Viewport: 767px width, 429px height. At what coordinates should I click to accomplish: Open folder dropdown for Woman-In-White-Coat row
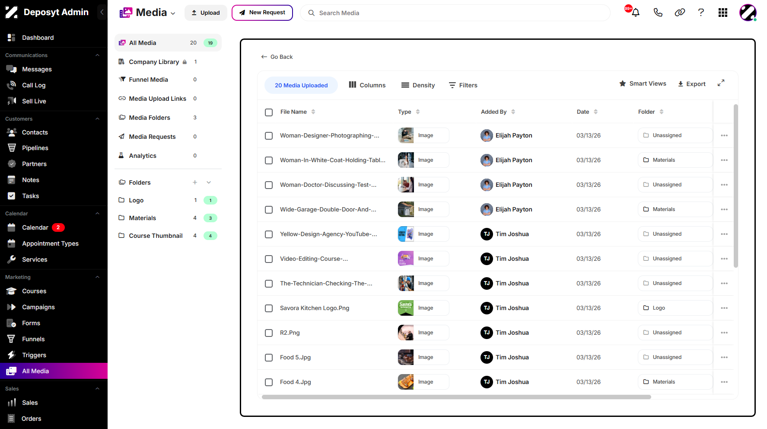tap(675, 160)
